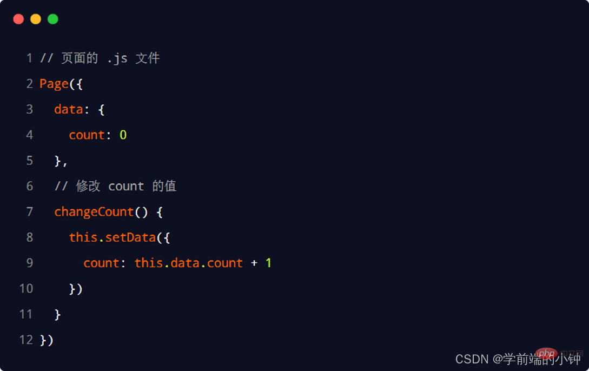This screenshot has width=589, height=371.
Task: Click the word Page on line 2
Action: tap(54, 84)
